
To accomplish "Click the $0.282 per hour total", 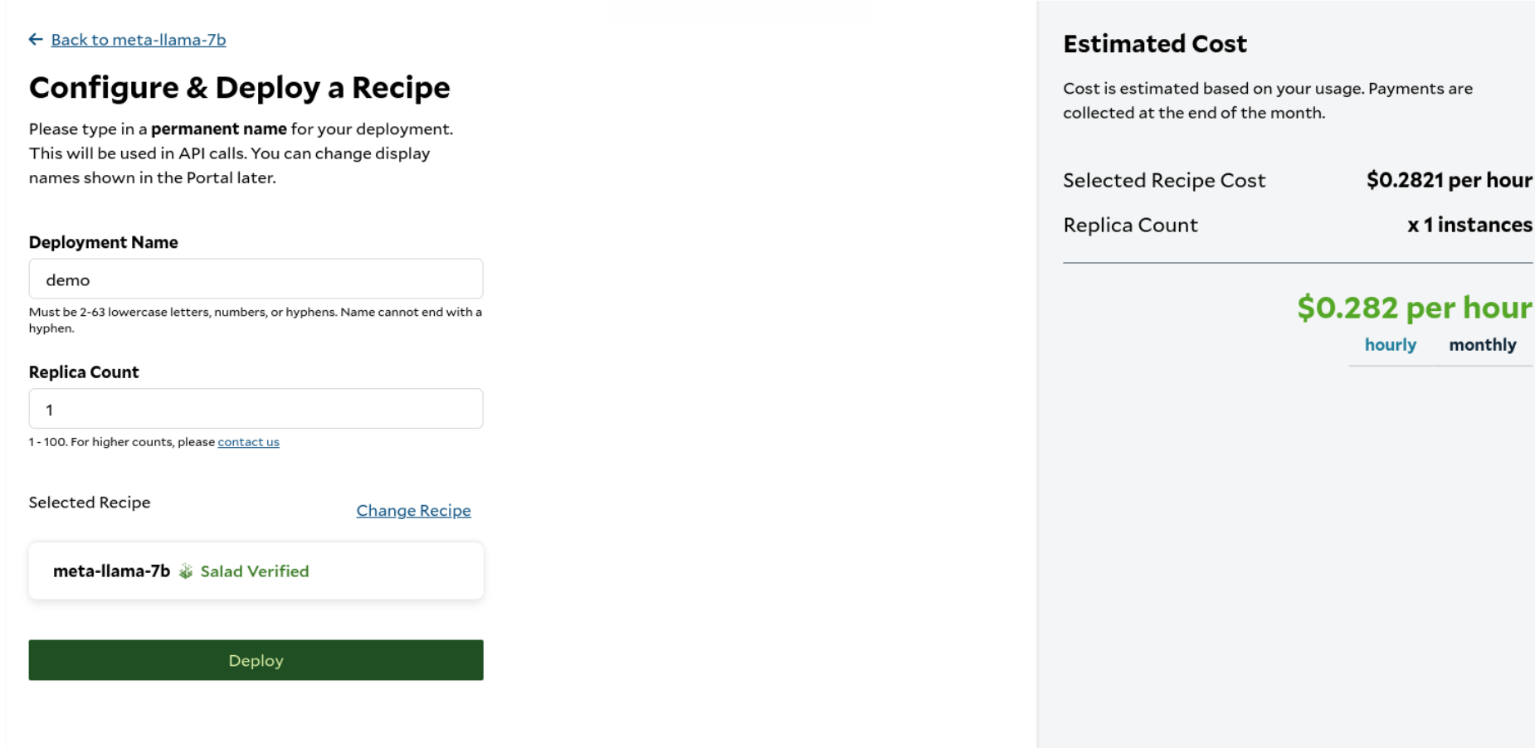I will point(1415,308).
